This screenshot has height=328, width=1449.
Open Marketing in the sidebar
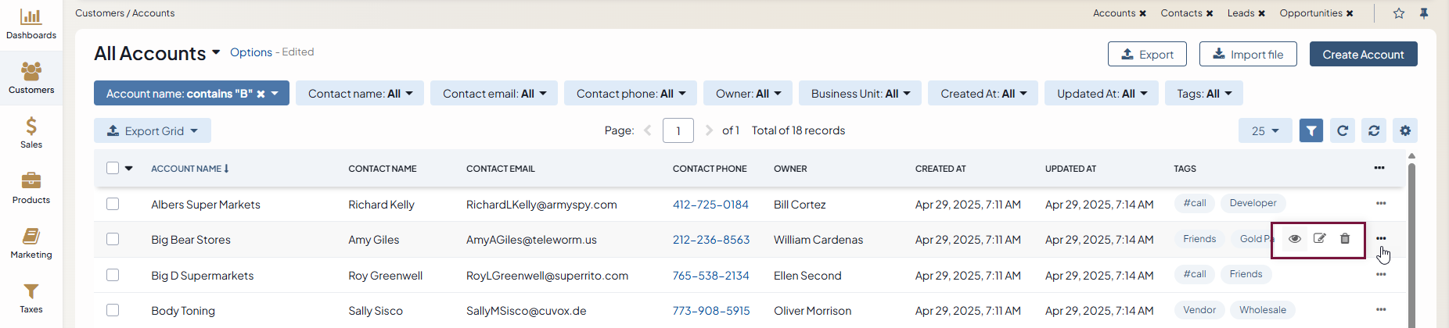31,243
